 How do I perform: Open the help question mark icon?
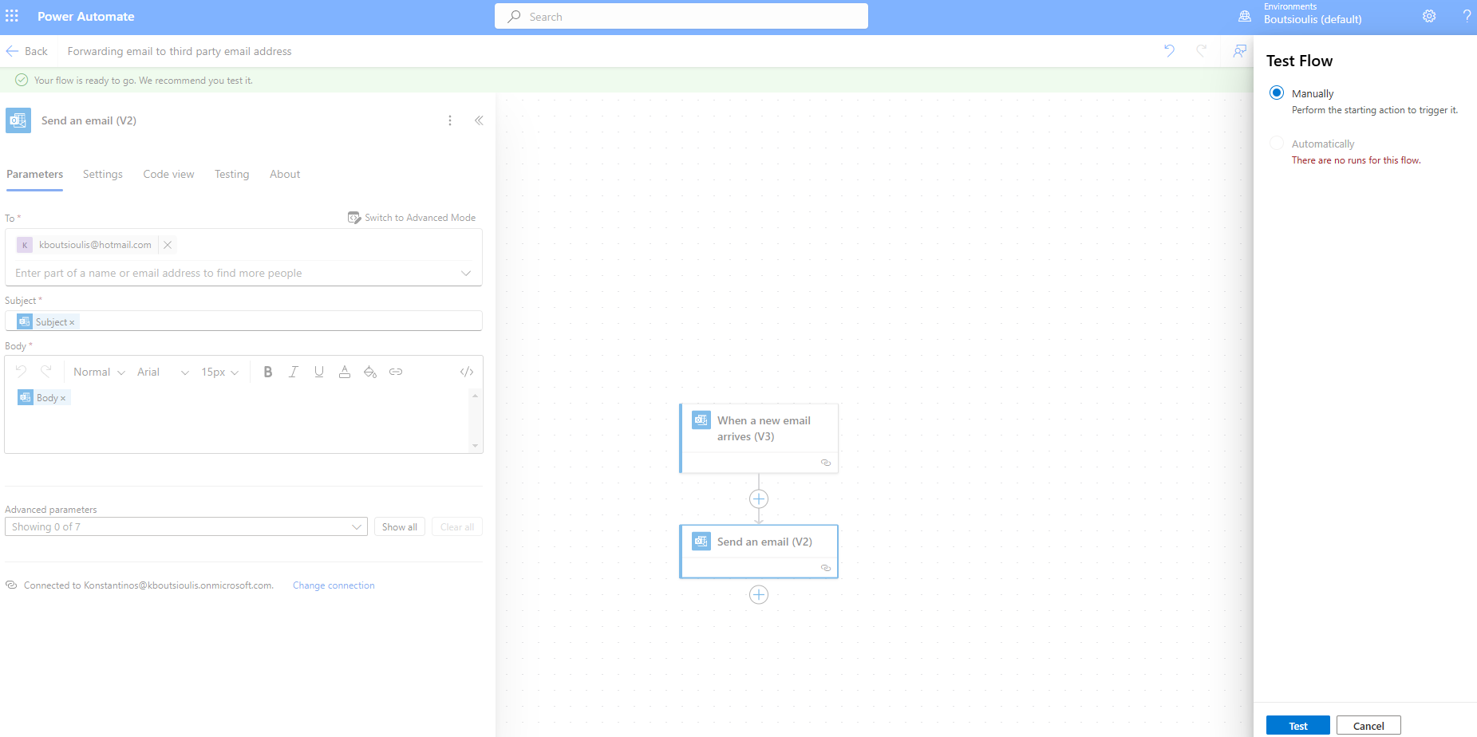click(1467, 16)
